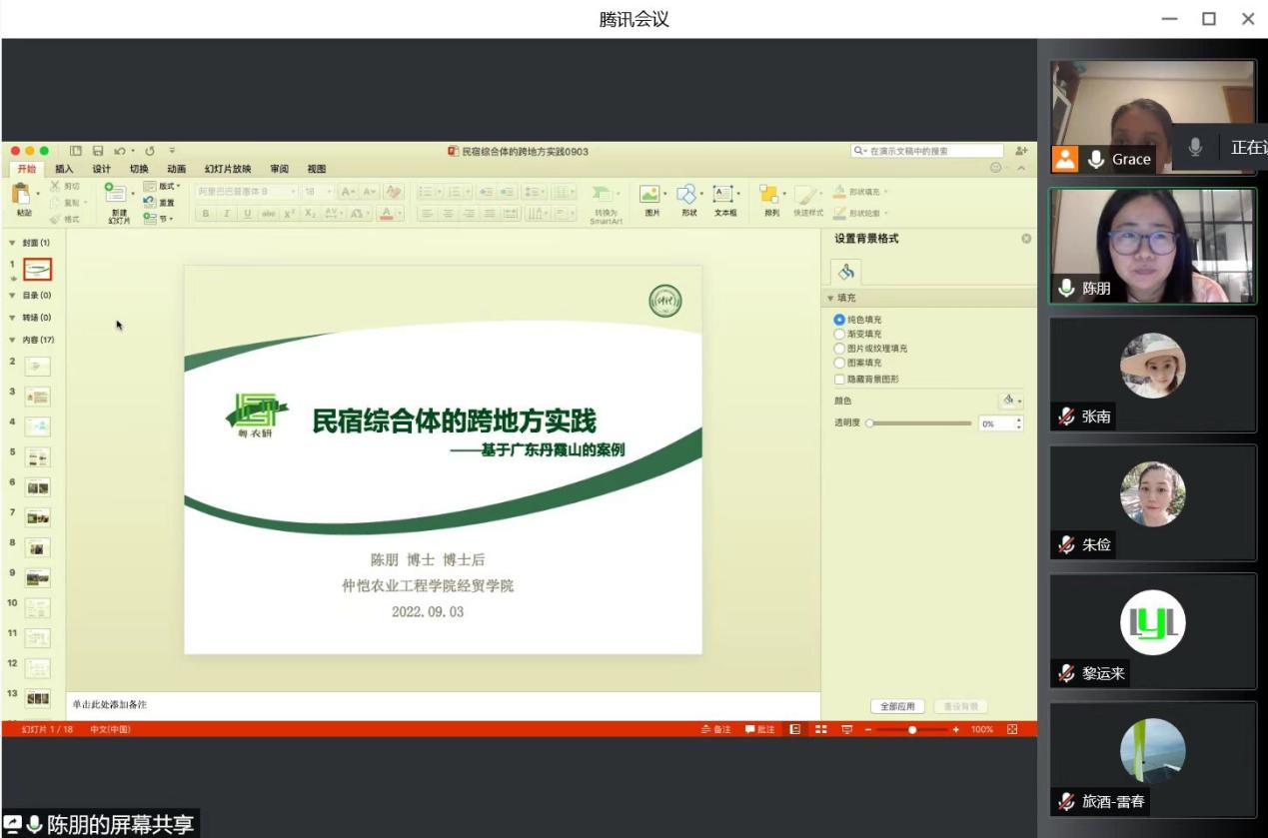This screenshot has height=838, width=1268.
Task: Click the 全部应用 button
Action: click(x=896, y=706)
